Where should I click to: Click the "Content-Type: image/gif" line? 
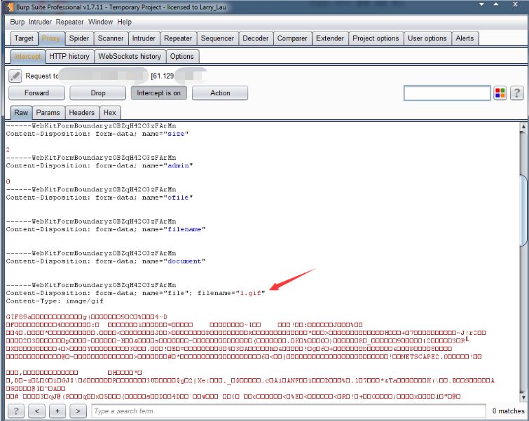[55, 301]
